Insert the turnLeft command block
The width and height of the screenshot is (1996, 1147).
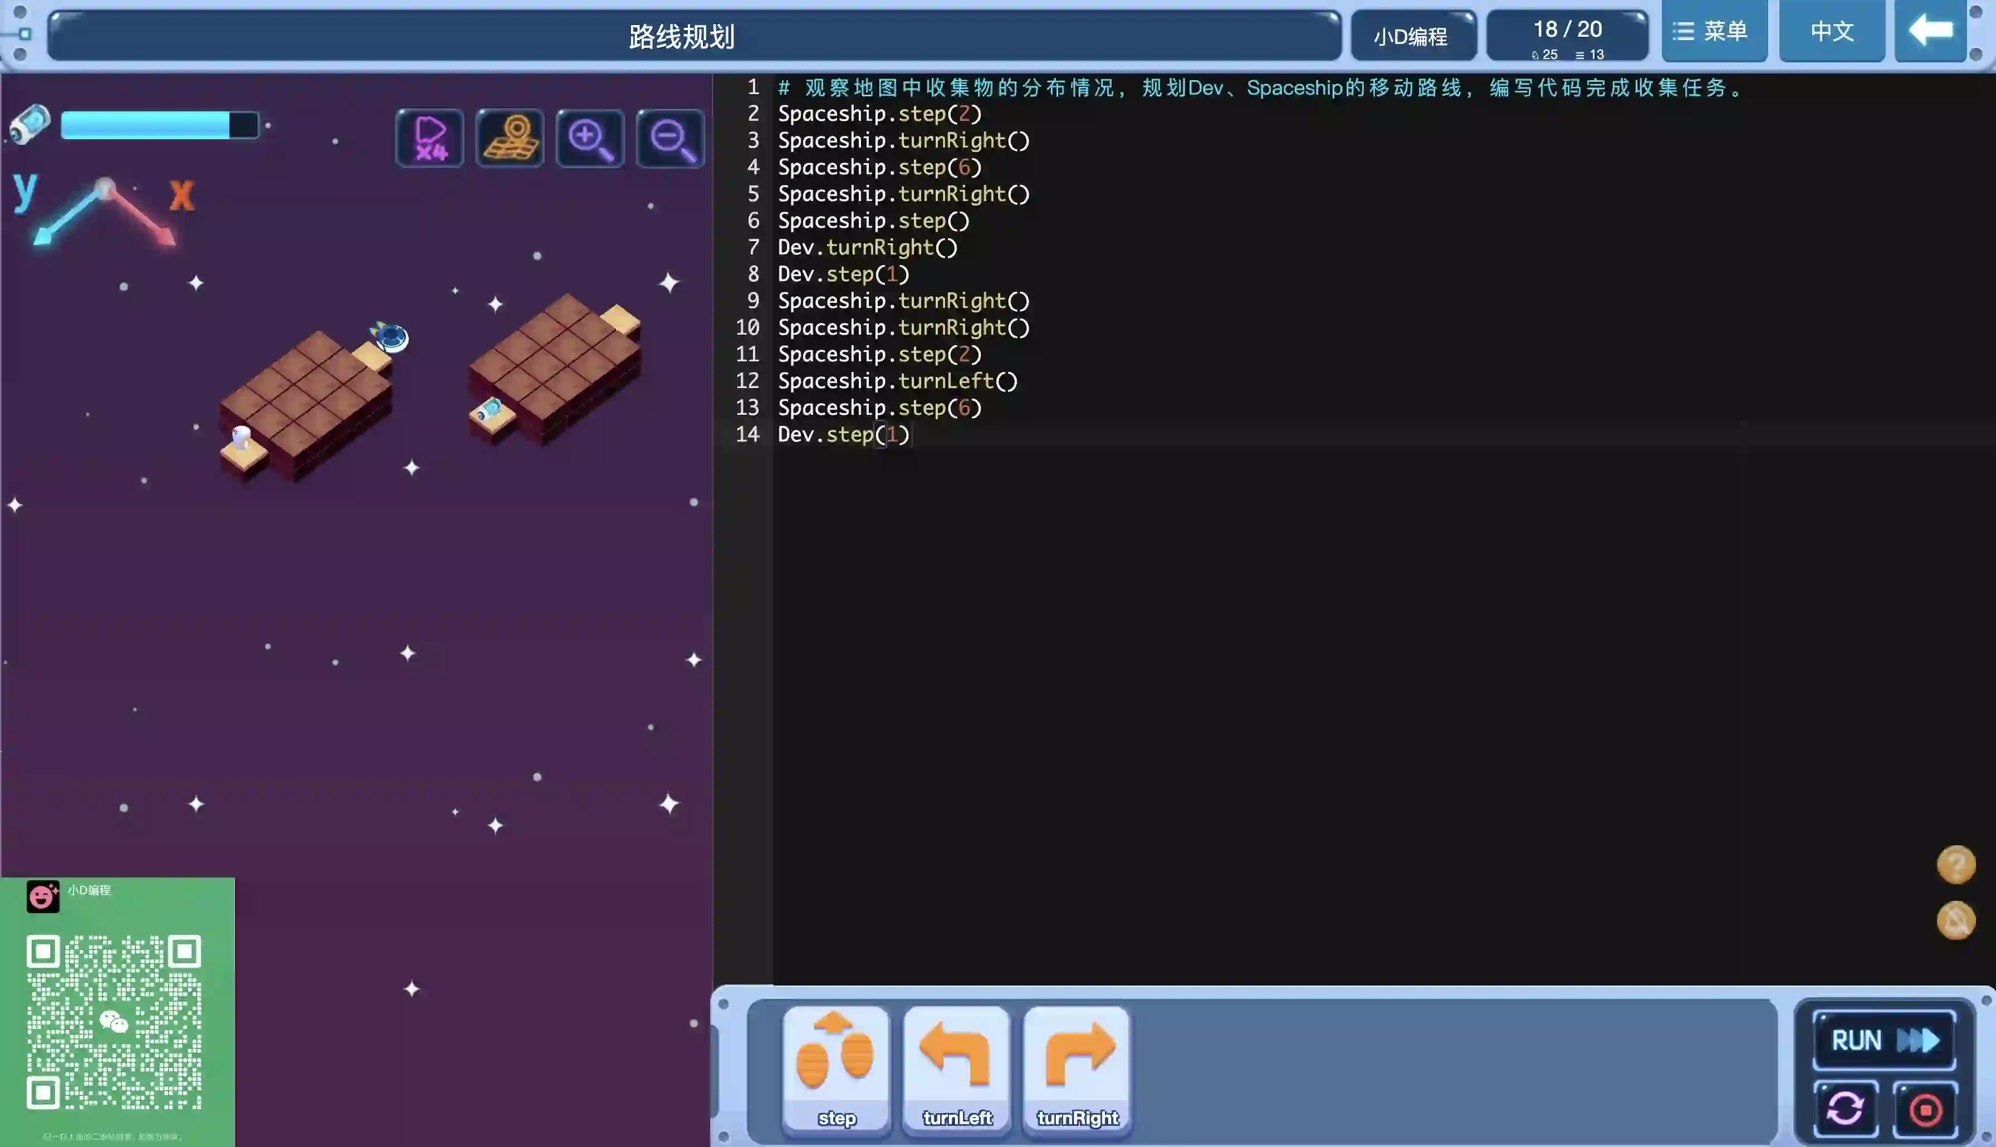pos(956,1070)
